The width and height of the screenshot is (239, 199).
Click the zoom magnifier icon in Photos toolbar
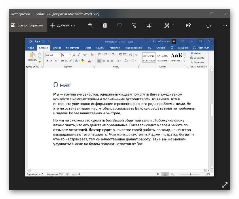(91, 25)
